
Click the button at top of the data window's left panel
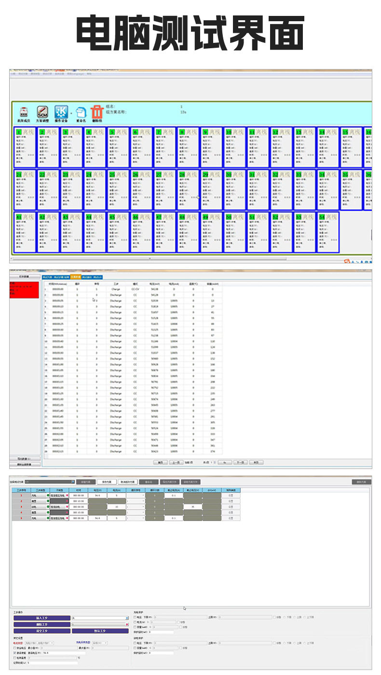(24, 277)
